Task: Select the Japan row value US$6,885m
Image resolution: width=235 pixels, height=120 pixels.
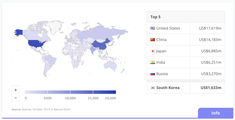Action: click(211, 51)
